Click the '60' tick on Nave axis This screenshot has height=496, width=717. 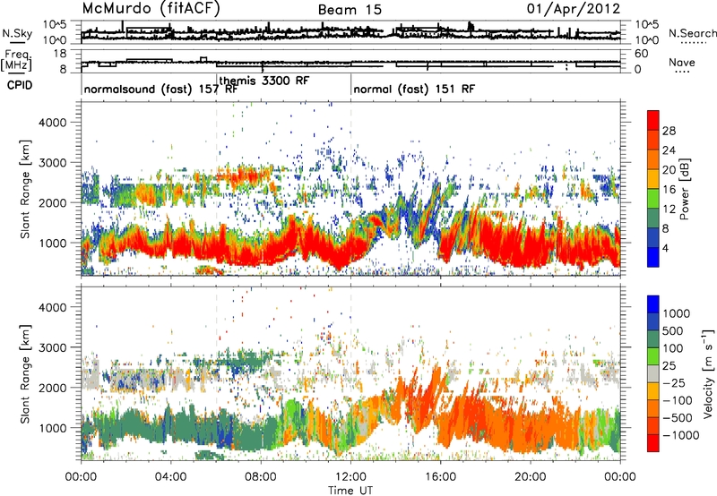[642, 54]
